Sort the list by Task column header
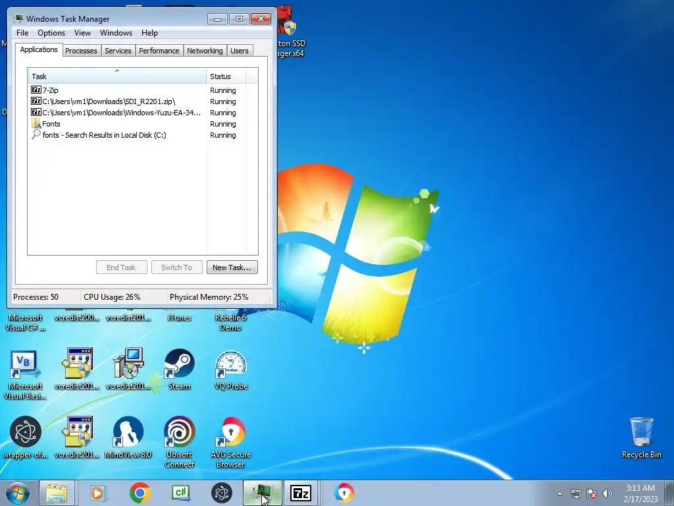The image size is (674, 506). (117, 76)
